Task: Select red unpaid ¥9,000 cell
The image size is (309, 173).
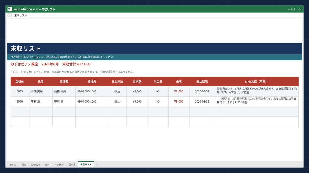Action: 179,101
